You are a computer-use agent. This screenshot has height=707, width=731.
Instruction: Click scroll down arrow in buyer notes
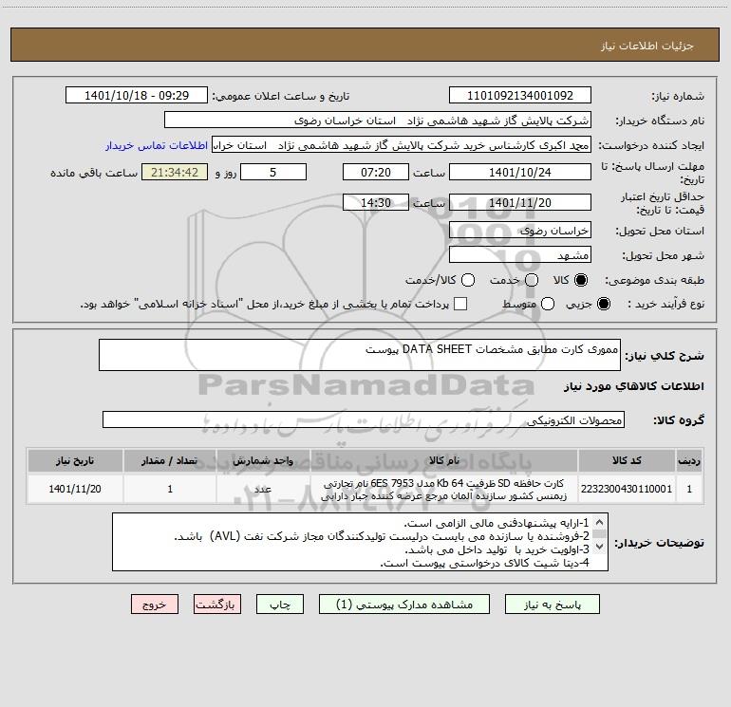point(600,546)
